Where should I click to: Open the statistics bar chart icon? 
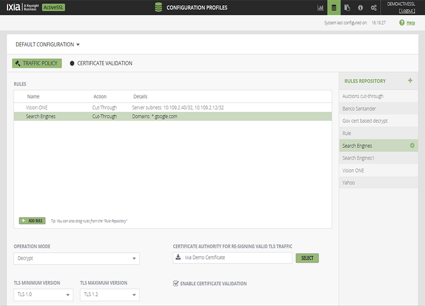(x=320, y=8)
